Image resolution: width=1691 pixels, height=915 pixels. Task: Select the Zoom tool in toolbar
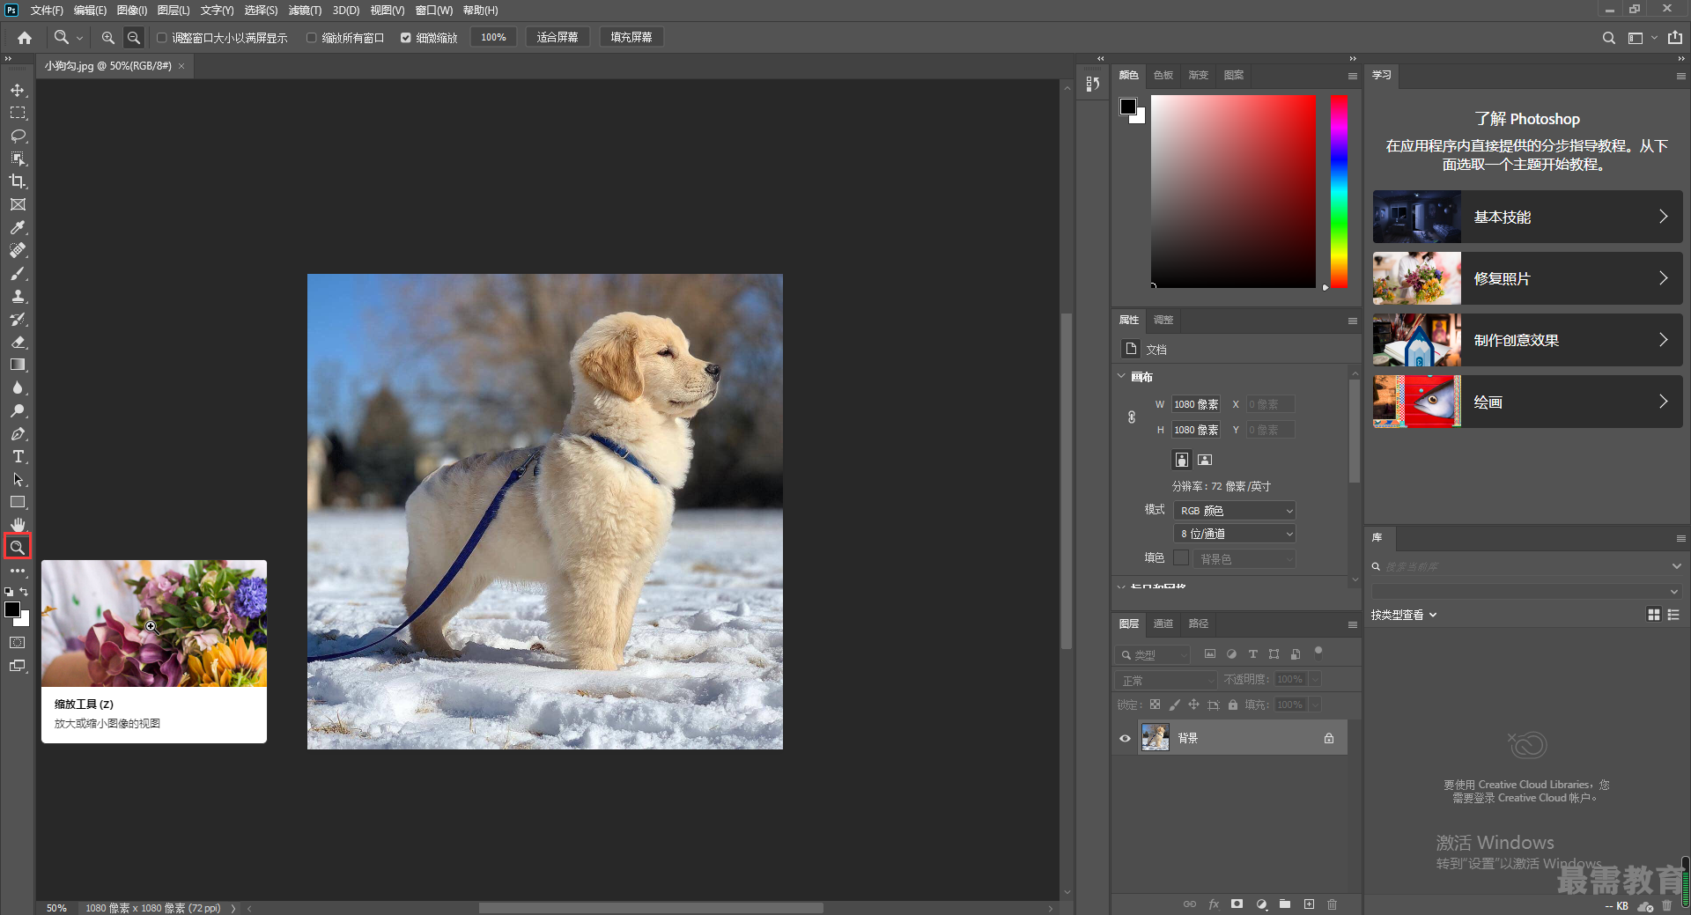[17, 547]
